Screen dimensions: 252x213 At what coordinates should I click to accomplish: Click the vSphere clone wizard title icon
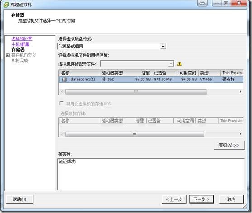click(x=6, y=5)
